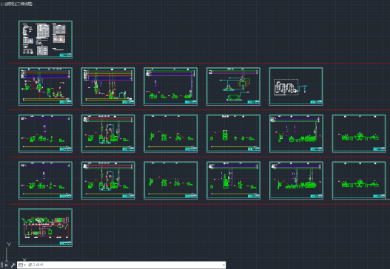Select the third sheet in the third row
390x269 pixels.
coord(171,134)
